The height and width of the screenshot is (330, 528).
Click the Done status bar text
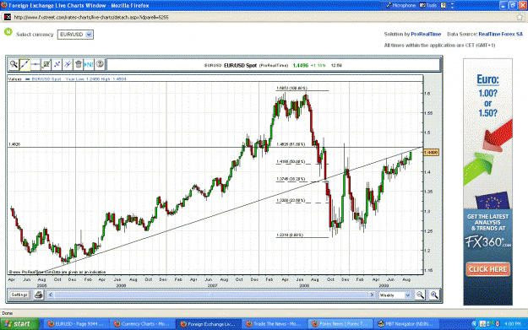[x=7, y=313]
